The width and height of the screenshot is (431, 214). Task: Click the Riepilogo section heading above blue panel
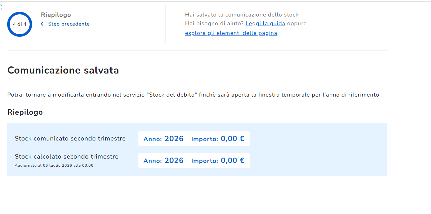point(25,112)
